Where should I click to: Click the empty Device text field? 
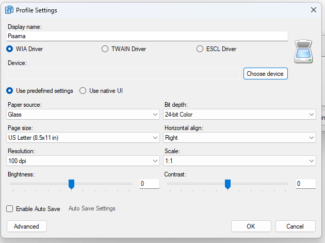pyautogui.click(x=123, y=74)
